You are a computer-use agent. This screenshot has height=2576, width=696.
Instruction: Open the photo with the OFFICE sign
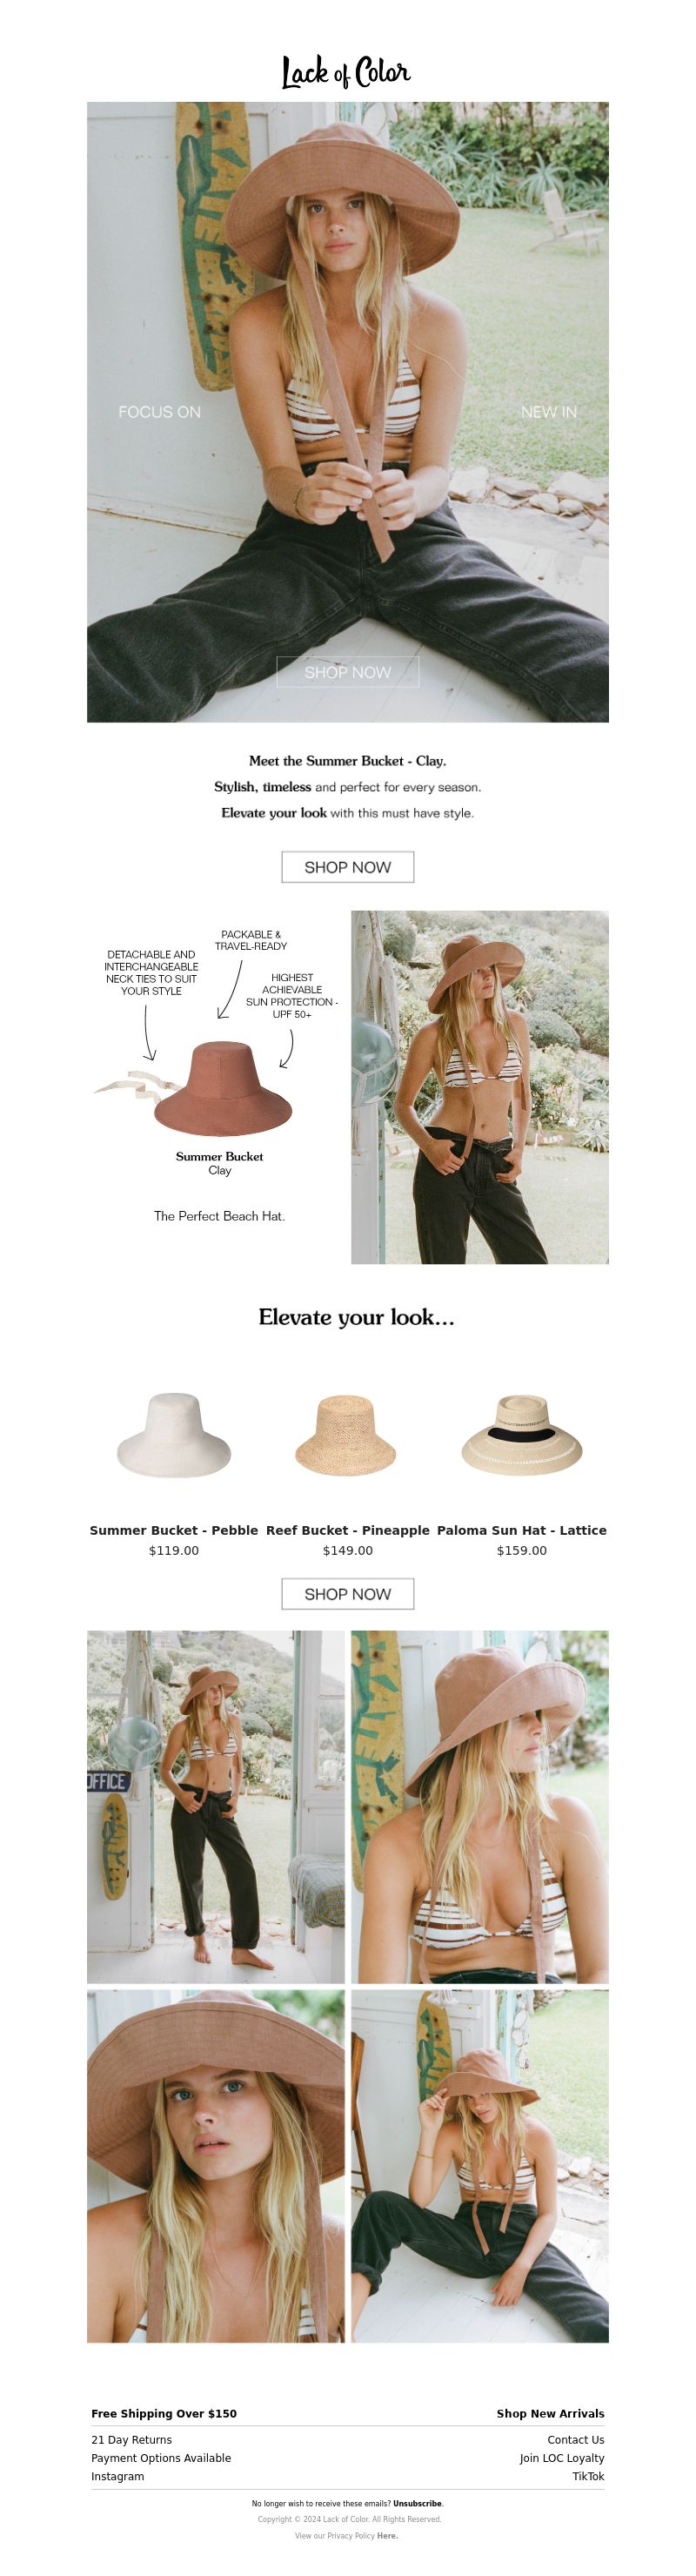click(x=216, y=1807)
